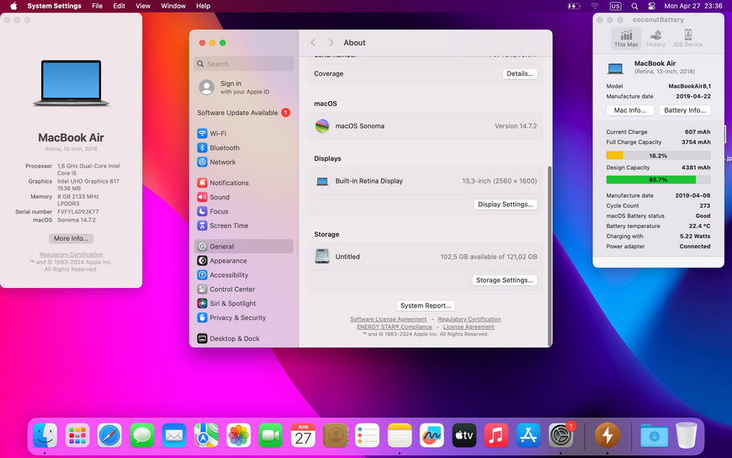Viewport: 732px width, 458px height.
Task: Open Music app in the Dock
Action: pos(496,435)
